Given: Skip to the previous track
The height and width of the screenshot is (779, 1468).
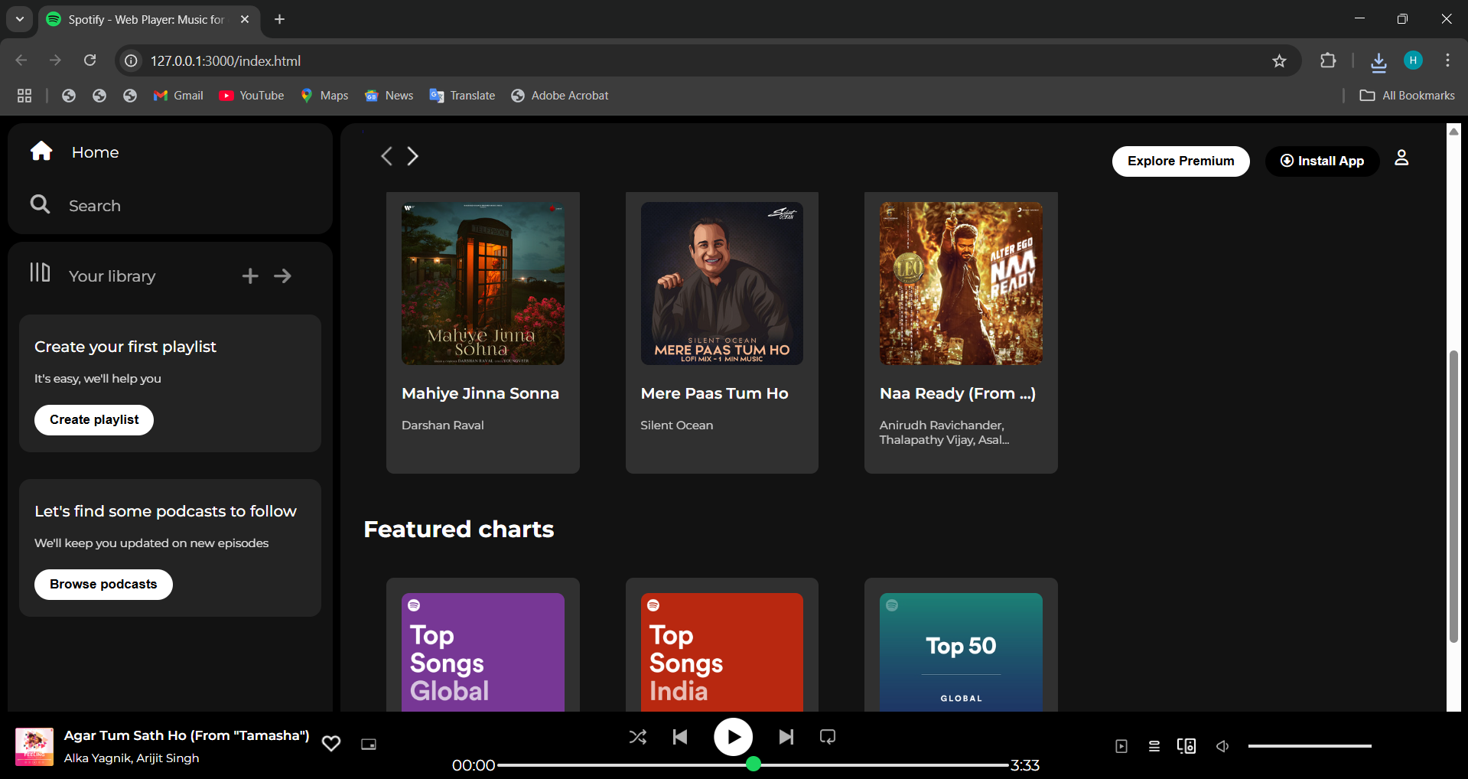Looking at the screenshot, I should [680, 737].
